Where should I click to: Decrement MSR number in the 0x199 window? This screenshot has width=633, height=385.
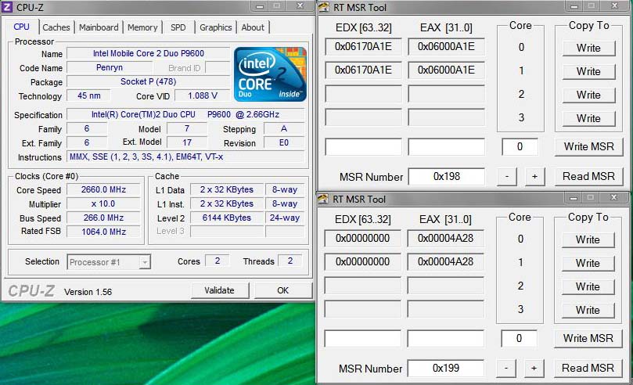[x=506, y=368]
